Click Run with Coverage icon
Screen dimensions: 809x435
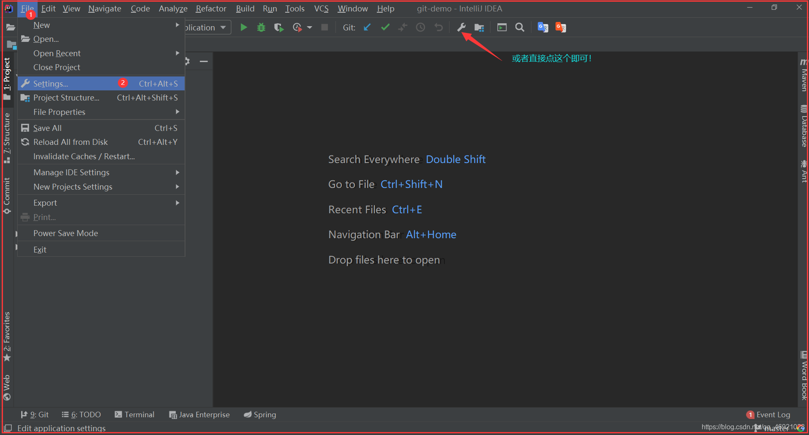279,27
